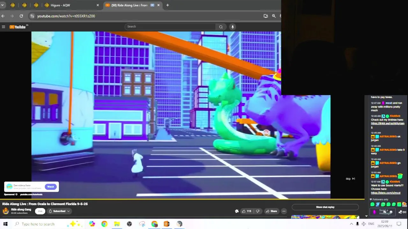Open more actions three-dot menu
The height and width of the screenshot is (229, 408).
coord(284,211)
